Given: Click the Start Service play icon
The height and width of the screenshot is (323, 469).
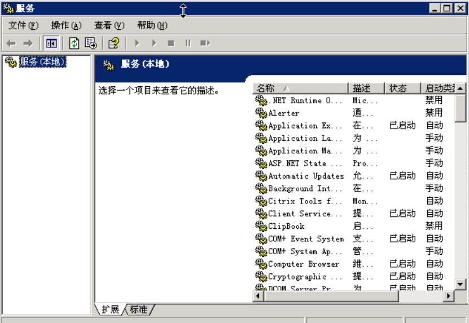Looking at the screenshot, I should pos(137,43).
